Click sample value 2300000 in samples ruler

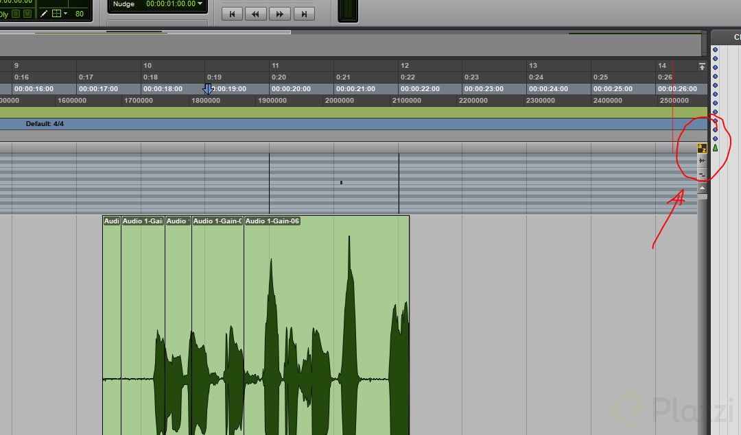pyautogui.click(x=541, y=101)
